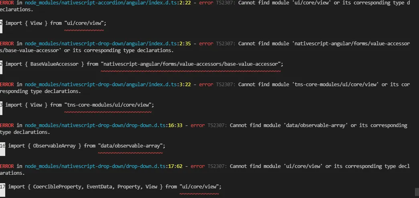Screen dimensions: 419x198
Task: Click the "tns-core-modules/ui/core/view" import string
Action: [x=108, y=105]
